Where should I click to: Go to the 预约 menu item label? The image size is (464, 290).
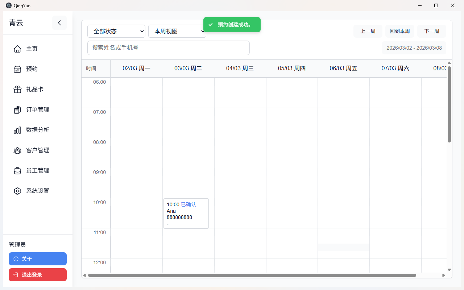[32, 69]
